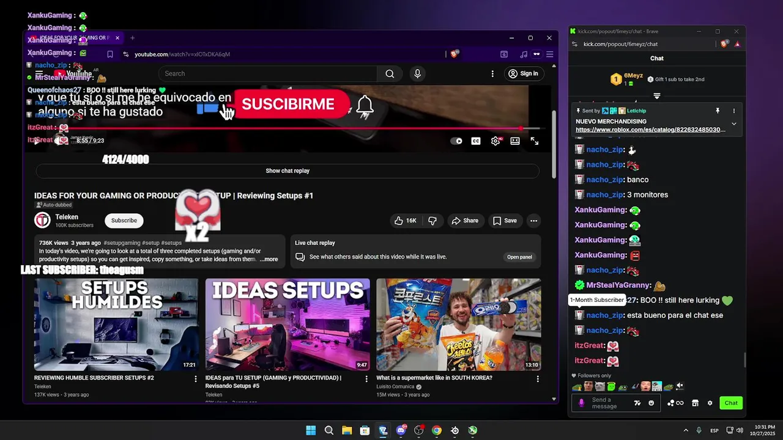
Task: Select the muted speaker emote
Action: 680,386
